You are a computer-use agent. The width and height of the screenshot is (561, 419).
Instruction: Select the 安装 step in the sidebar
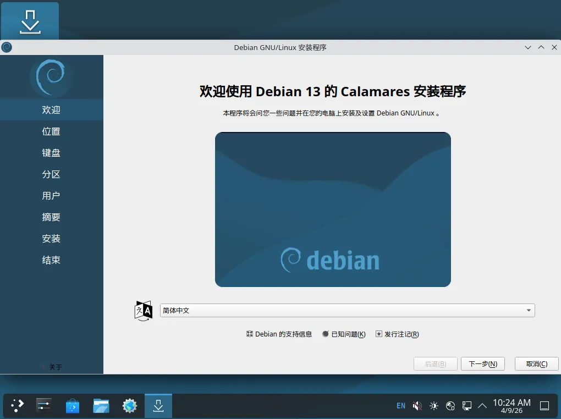point(52,239)
